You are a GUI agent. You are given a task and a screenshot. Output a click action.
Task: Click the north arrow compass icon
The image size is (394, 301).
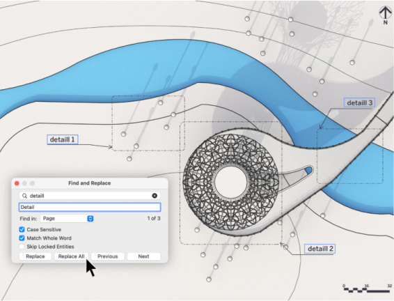click(x=385, y=15)
